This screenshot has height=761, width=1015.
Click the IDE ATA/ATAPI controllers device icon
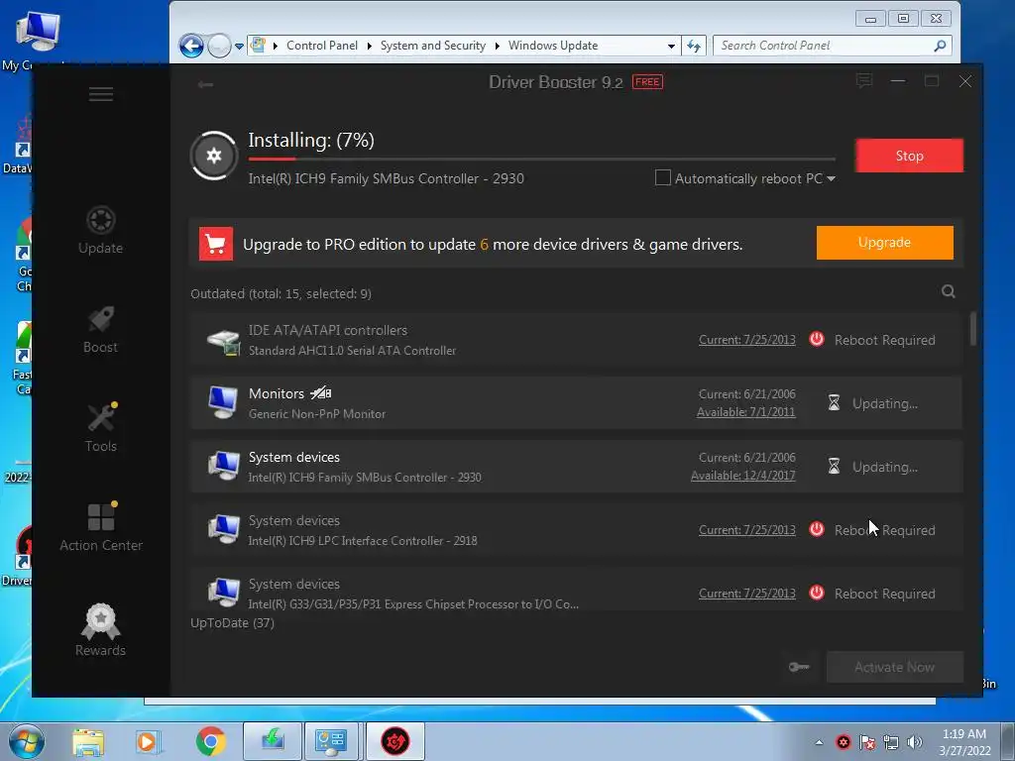(223, 341)
